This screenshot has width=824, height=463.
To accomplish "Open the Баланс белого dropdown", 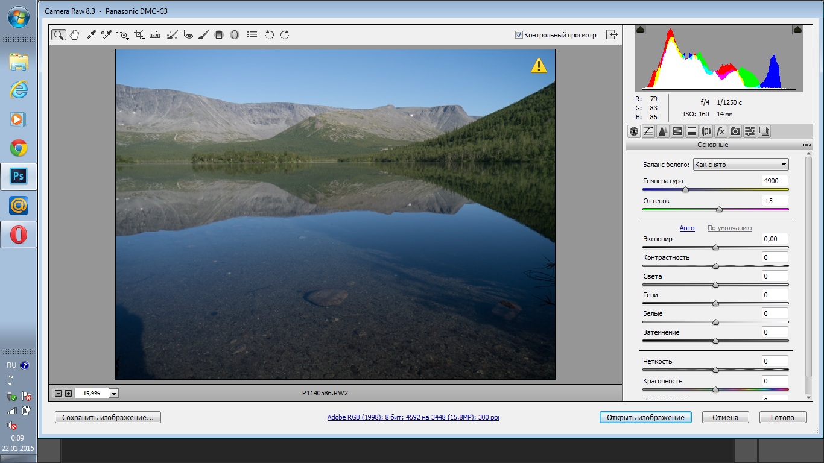I will [x=740, y=165].
